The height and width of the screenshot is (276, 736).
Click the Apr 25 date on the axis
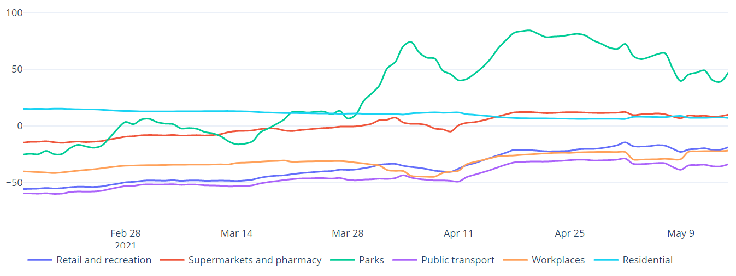(x=569, y=233)
